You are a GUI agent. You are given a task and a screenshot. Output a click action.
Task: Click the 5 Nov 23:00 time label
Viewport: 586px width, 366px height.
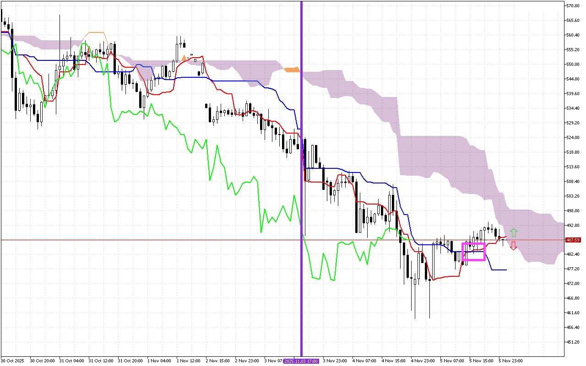point(511,361)
